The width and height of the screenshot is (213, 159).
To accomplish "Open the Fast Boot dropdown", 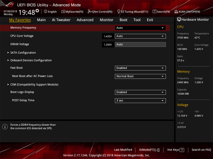I will [x=140, y=68].
